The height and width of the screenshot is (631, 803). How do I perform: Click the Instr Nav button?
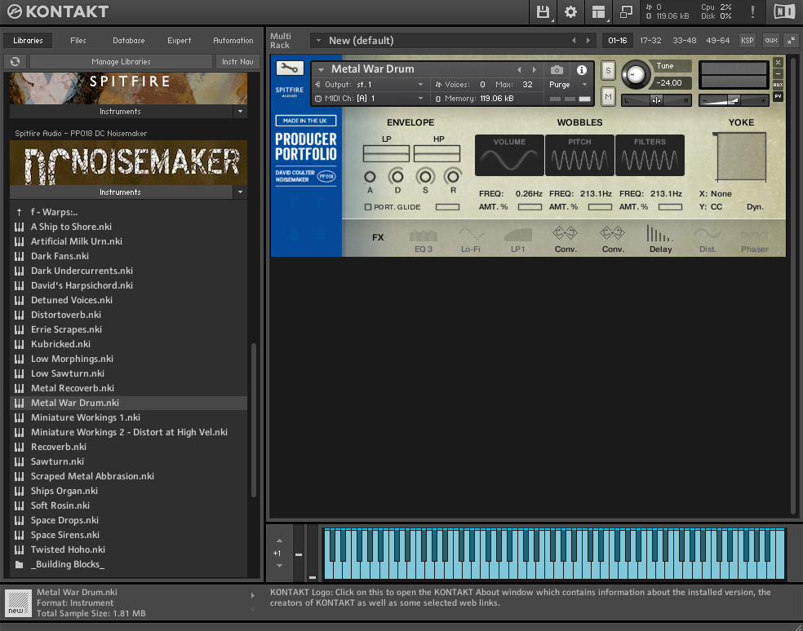pyautogui.click(x=237, y=61)
